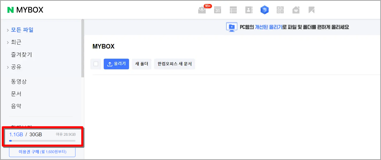Click the 새 폴더 button
The image size is (381, 160).
coord(142,64)
